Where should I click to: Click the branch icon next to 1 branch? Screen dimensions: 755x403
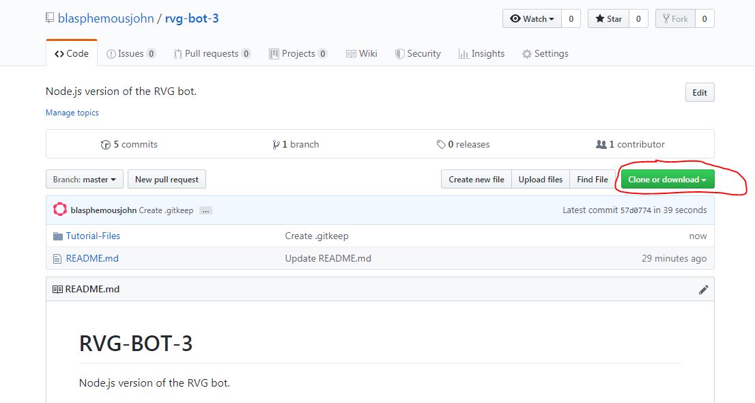click(276, 145)
